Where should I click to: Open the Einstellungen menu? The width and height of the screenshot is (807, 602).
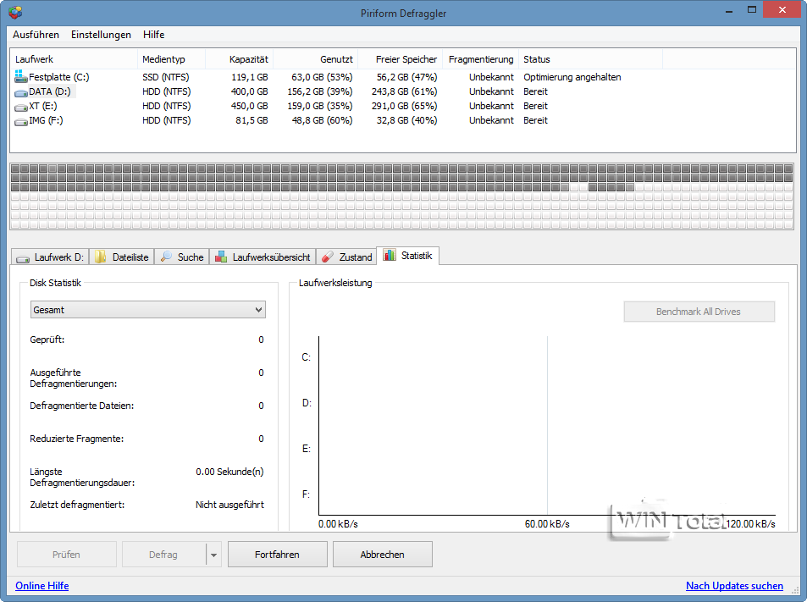pyautogui.click(x=101, y=35)
